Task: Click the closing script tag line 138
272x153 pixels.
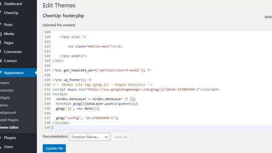Action: (x=61, y=123)
